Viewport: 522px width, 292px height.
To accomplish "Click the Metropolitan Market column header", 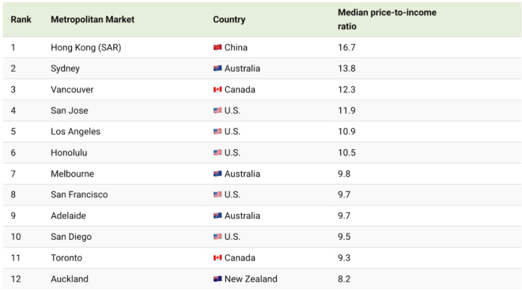I will (x=93, y=20).
